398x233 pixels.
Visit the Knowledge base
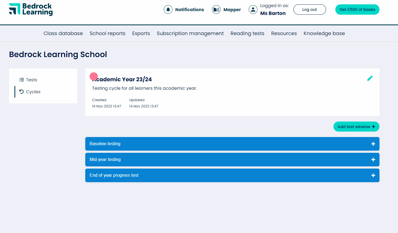[x=324, y=33]
